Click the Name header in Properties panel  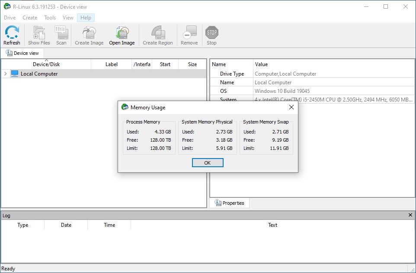pyautogui.click(x=219, y=64)
